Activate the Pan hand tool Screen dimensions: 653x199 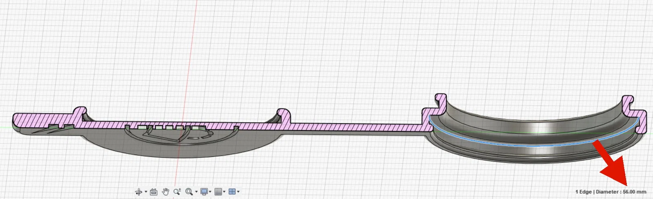166,192
